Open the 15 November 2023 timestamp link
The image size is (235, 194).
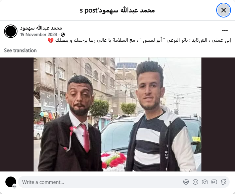pos(39,35)
